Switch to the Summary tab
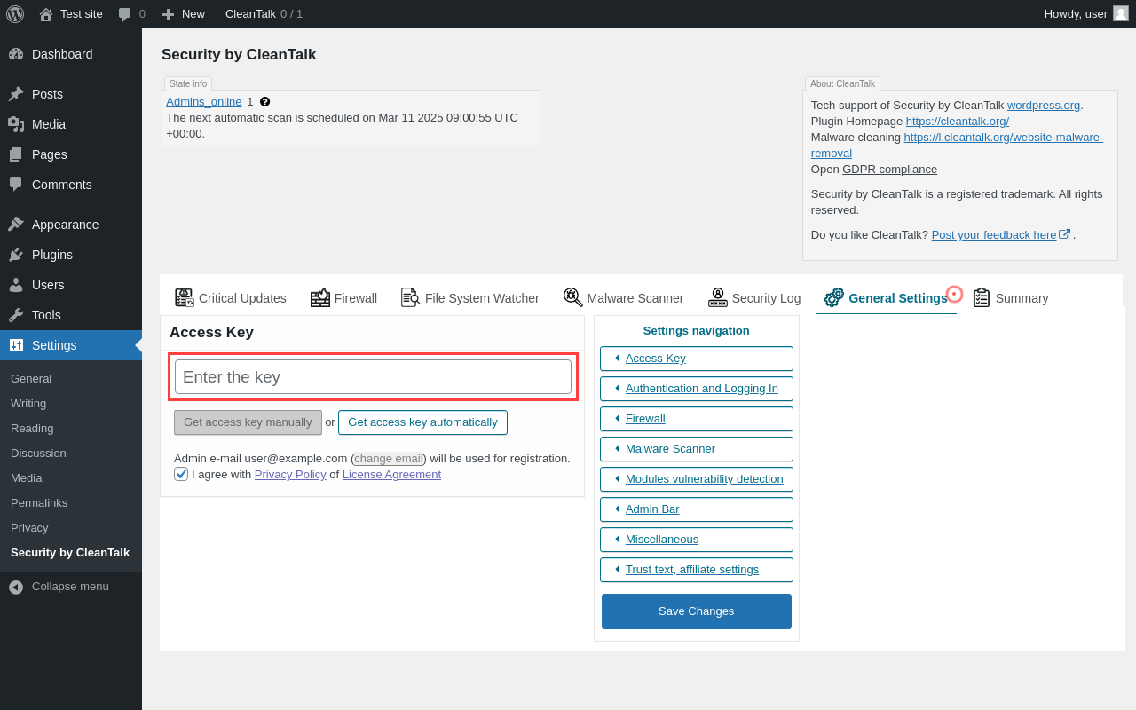This screenshot has height=710, width=1136. coord(1011,298)
